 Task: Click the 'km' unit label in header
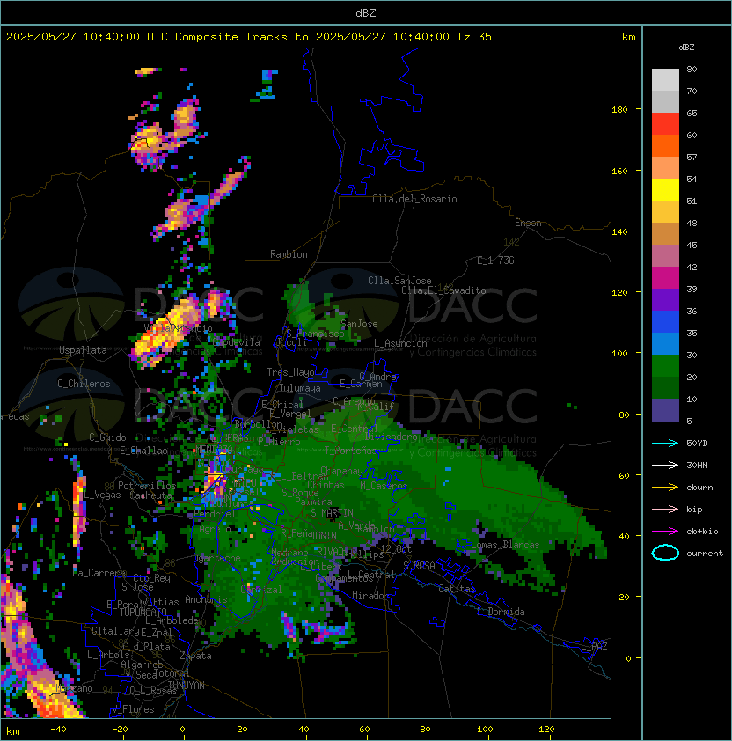[628, 37]
